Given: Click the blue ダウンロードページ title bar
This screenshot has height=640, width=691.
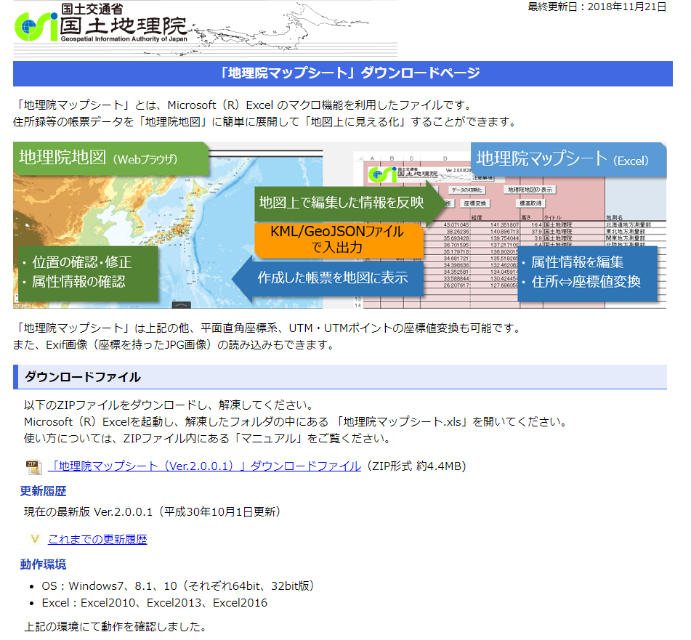Looking at the screenshot, I should point(342,73).
